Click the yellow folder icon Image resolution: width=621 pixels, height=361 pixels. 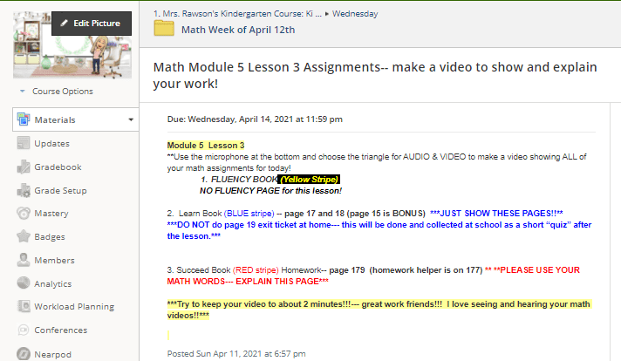coord(164,29)
